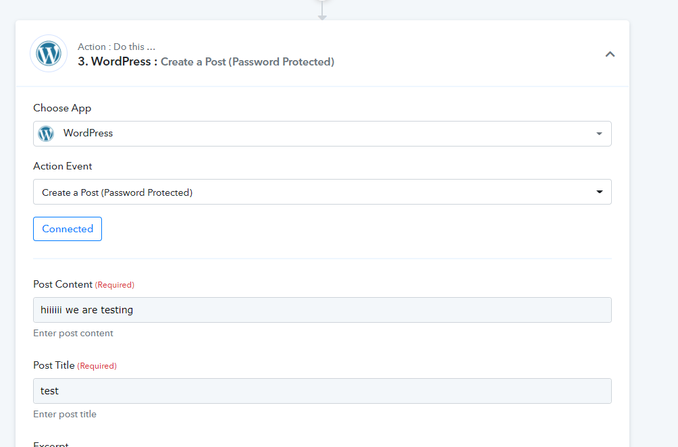678x447 pixels.
Task: Open the Choose App dropdown showing WordPress
Action: point(322,134)
